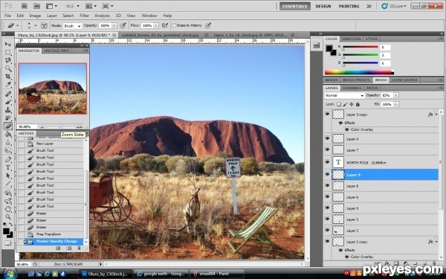Image resolution: width=446 pixels, height=279 pixels.
Task: Open options bar Opacity slider arrow
Action: (x=114, y=25)
